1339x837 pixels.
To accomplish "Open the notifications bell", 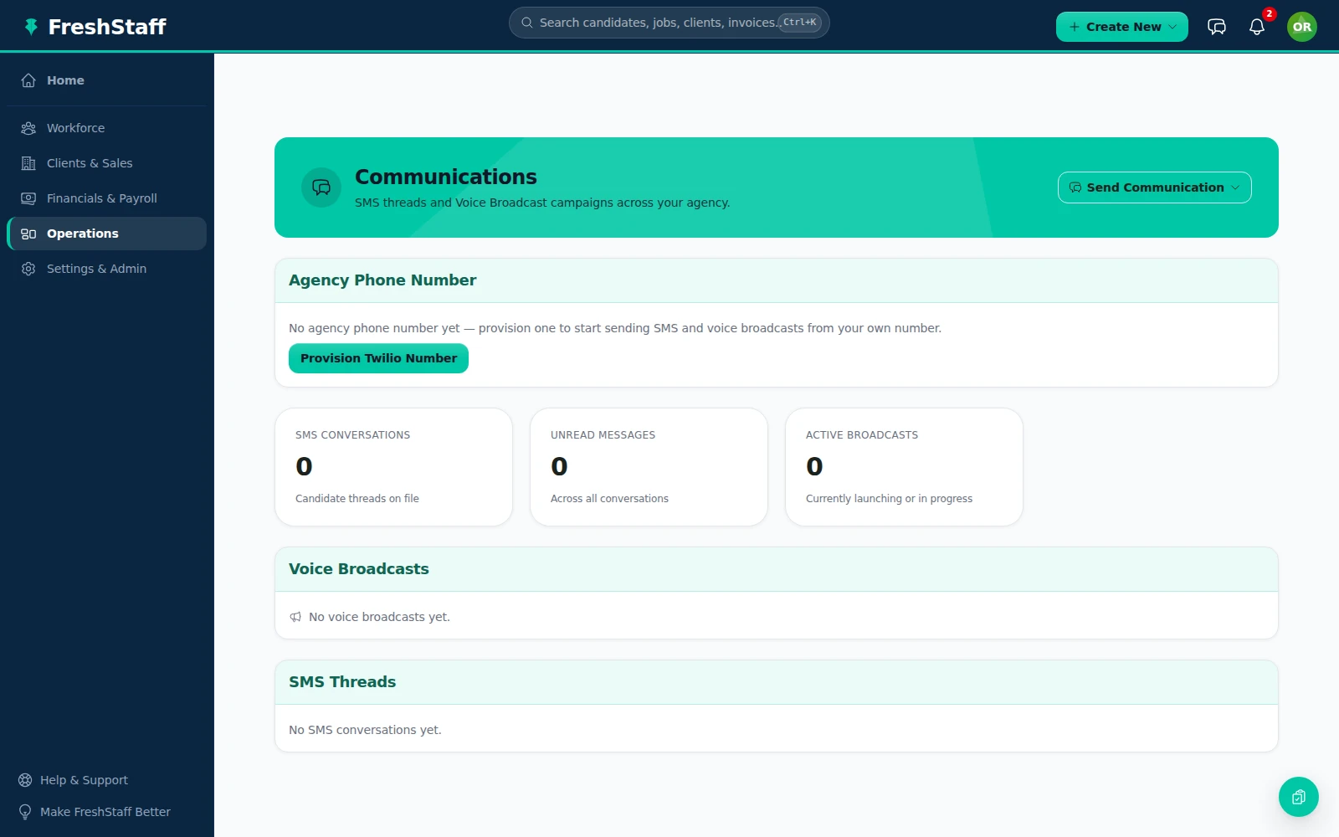I will click(1257, 27).
